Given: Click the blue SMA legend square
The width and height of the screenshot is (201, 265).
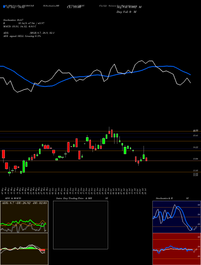Looking at the screenshot, I should pyautogui.click(x=4, y=7).
